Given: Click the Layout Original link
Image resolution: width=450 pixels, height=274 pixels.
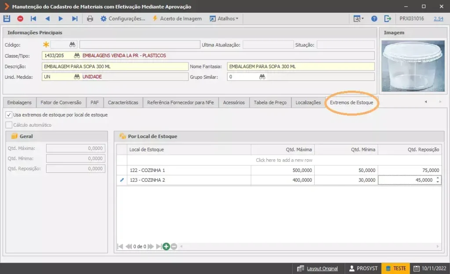Looking at the screenshot, I should pos(322,269).
